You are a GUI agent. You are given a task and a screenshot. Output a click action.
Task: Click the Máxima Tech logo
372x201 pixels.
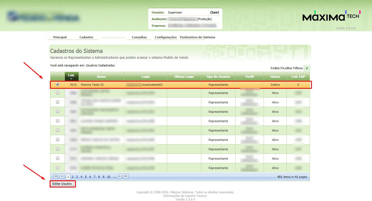coord(331,17)
